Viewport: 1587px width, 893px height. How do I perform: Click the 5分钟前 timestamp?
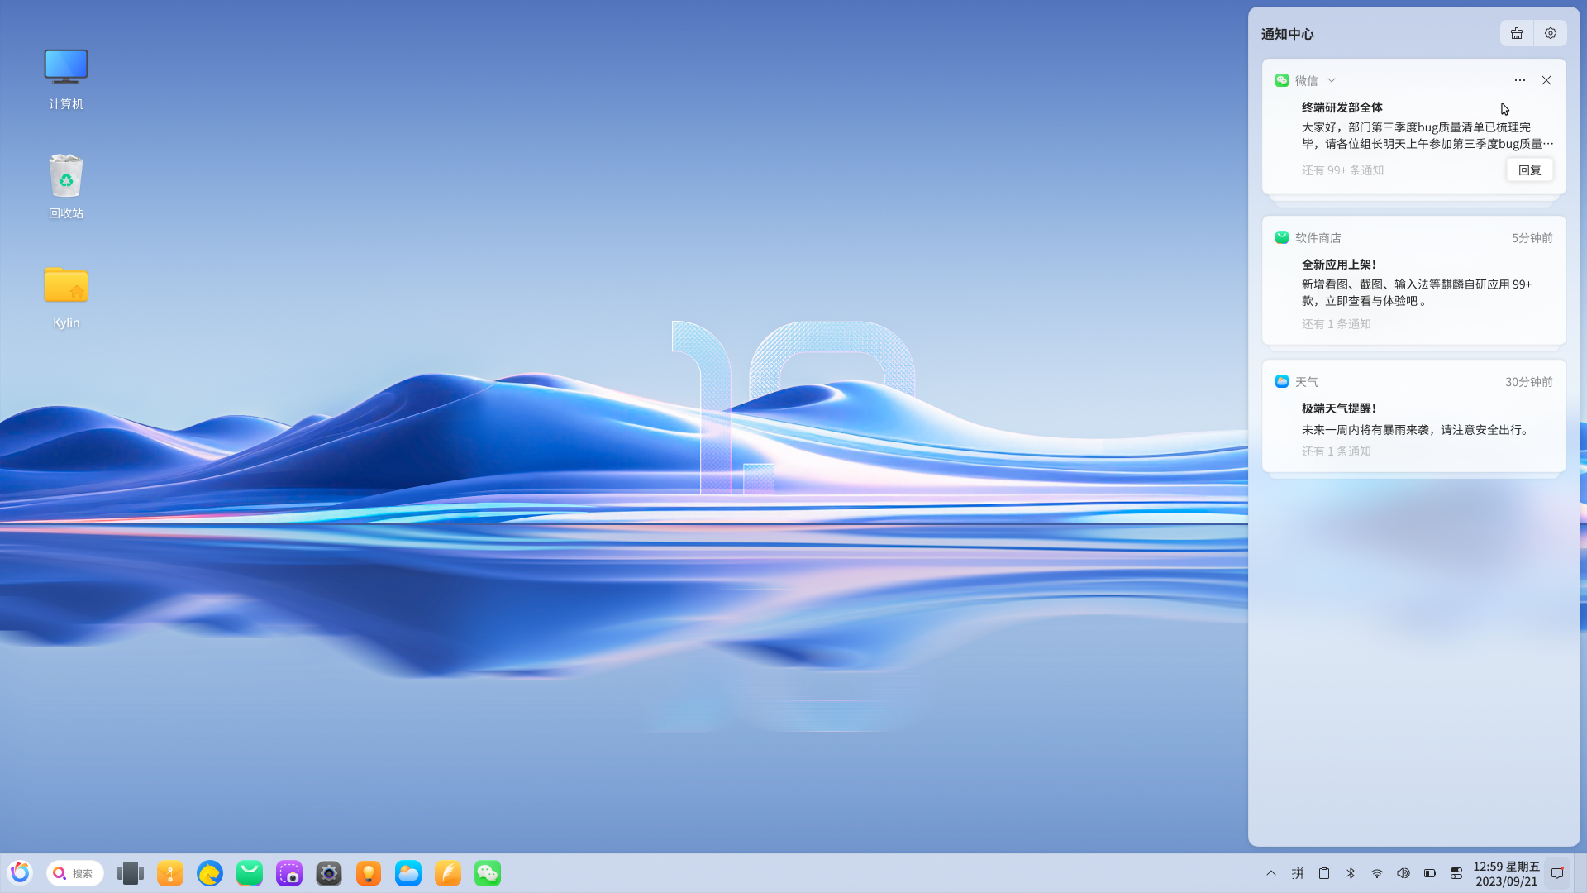(1532, 238)
